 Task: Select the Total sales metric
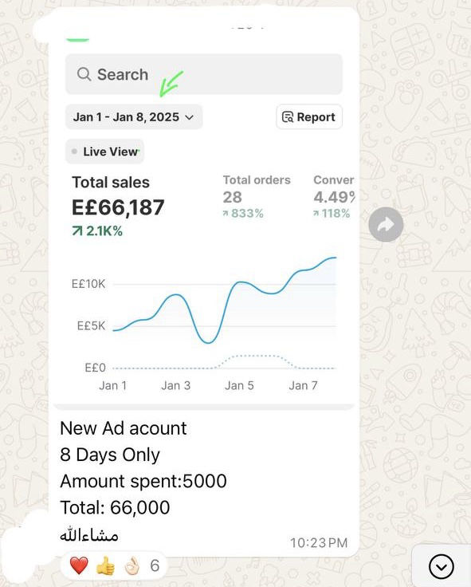click(x=118, y=206)
